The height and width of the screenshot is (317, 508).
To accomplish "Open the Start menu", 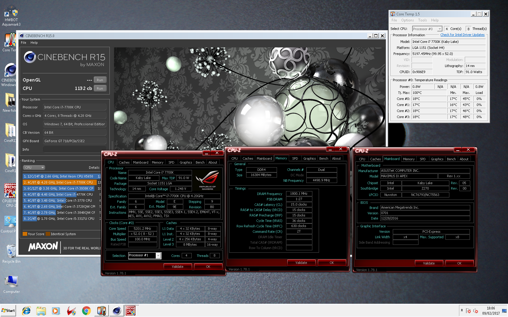I will pyautogui.click(x=8, y=310).
